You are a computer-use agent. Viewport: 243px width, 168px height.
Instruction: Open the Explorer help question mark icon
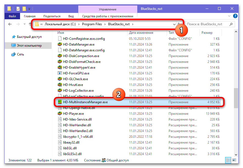tap(235, 16)
